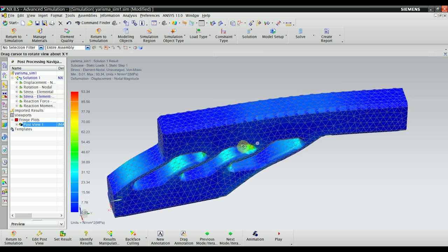Image resolution: width=448 pixels, height=252 pixels.
Task: Open Results Manipulation
Action: pyautogui.click(x=110, y=238)
